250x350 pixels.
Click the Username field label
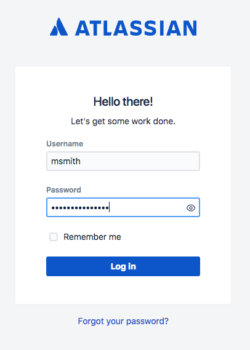(65, 144)
